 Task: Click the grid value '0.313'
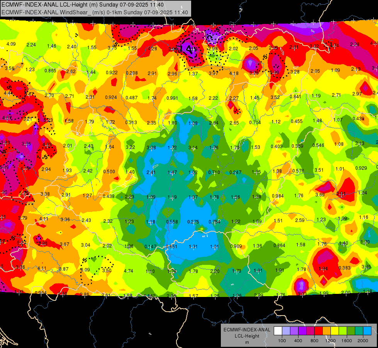pyautogui.click(x=131, y=123)
